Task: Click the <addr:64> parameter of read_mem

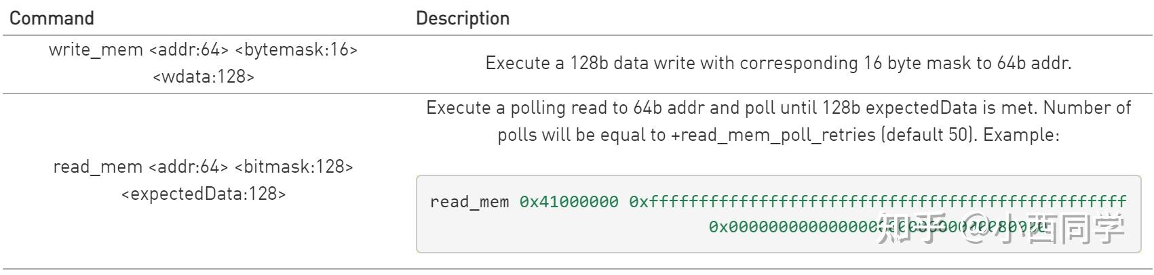Action: click(189, 167)
